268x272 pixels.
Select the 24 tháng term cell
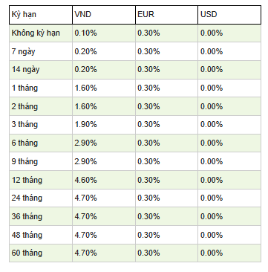[41, 198]
